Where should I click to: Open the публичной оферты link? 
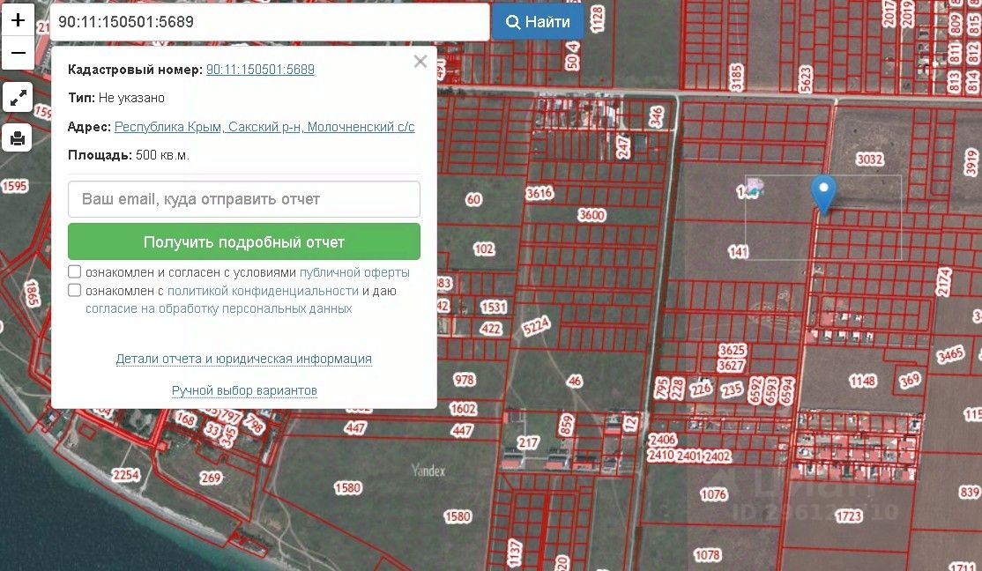coord(354,272)
